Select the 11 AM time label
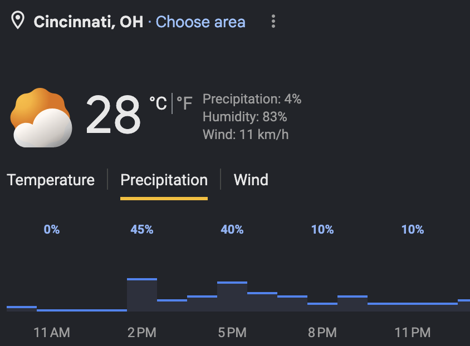Image resolution: width=470 pixels, height=346 pixels. click(52, 333)
